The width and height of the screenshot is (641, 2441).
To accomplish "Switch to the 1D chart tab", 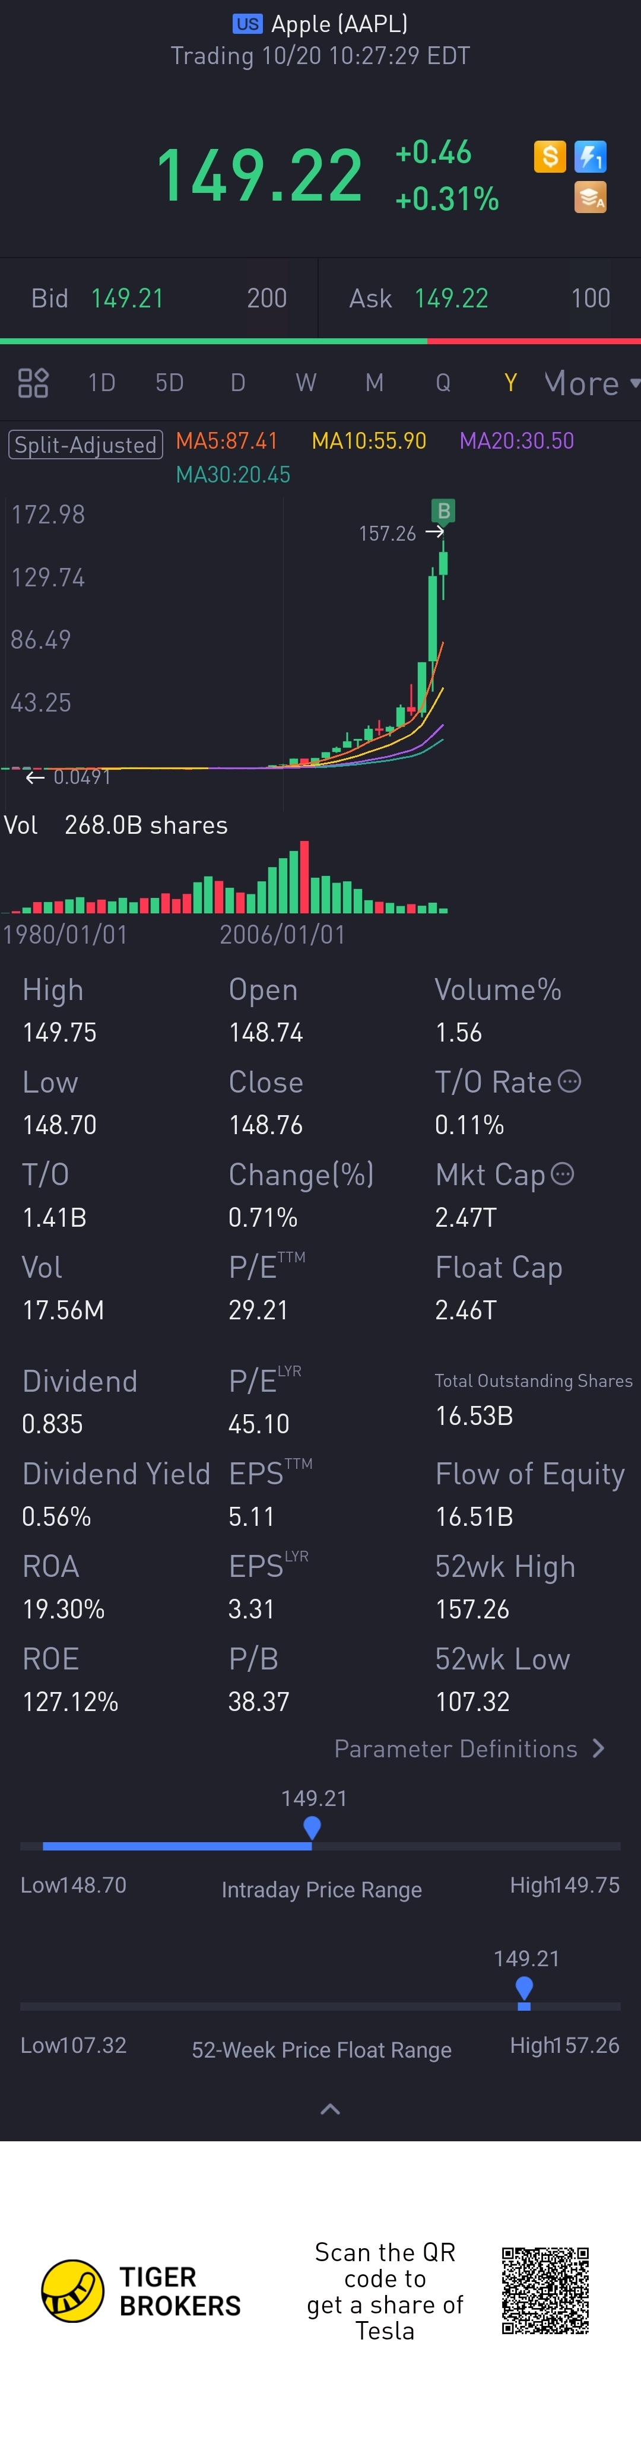I will (x=101, y=383).
